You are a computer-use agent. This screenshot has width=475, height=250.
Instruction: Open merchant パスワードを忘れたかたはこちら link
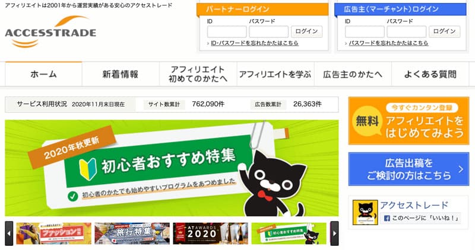(x=388, y=43)
